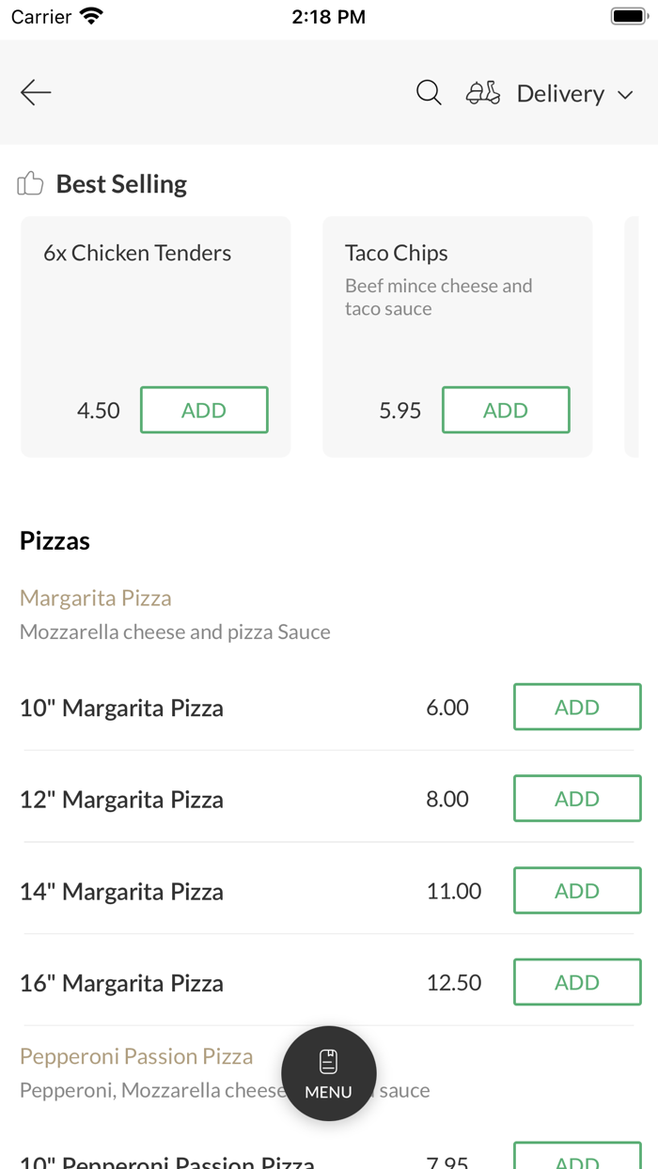Tap the 6x Chicken Tenders card
Viewport: 658px width, 1169px height.
155,310
